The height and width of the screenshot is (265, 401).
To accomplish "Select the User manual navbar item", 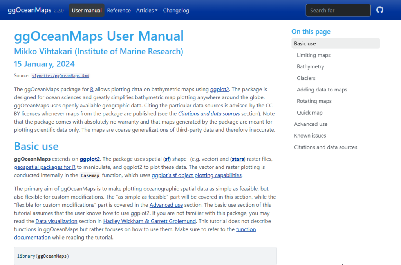I will (x=87, y=11).
